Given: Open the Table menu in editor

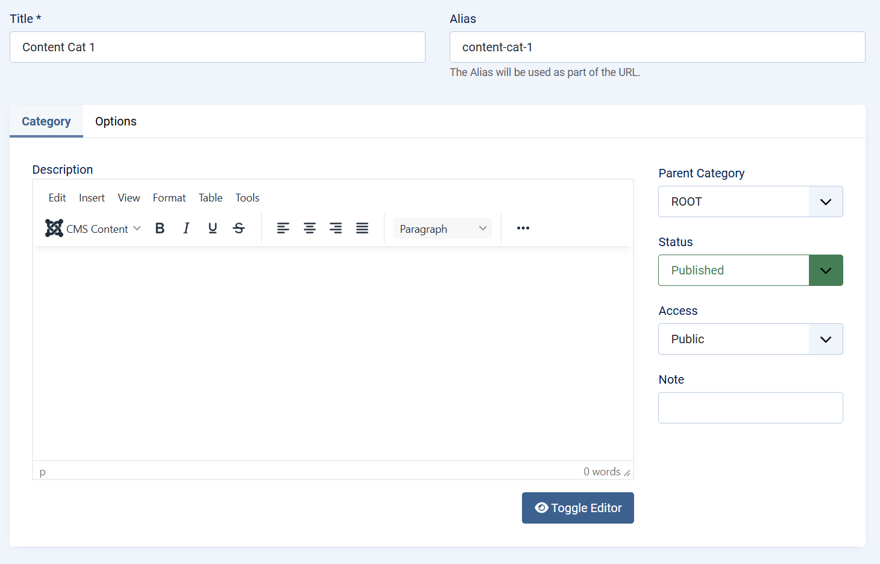Looking at the screenshot, I should [210, 198].
